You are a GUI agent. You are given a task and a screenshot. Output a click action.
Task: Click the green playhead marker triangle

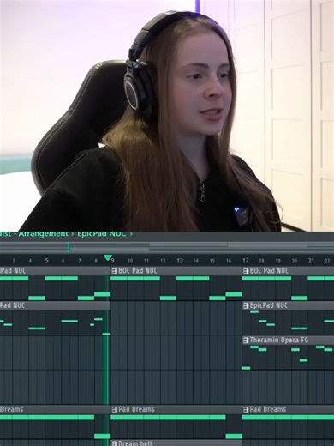[108, 257]
